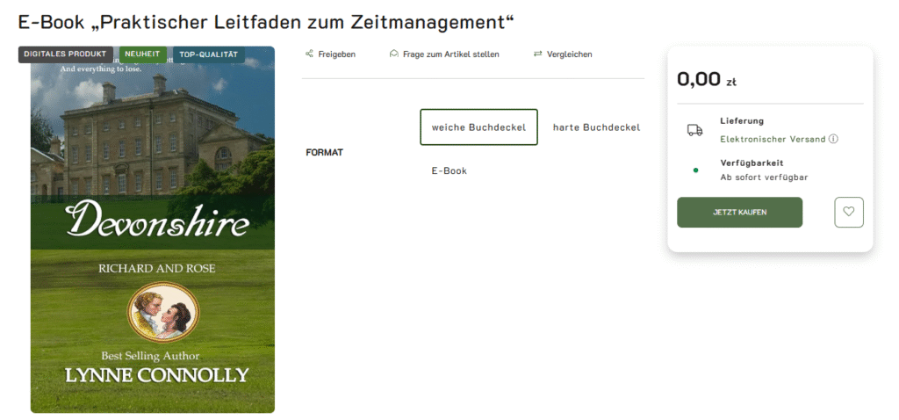Image resolution: width=899 pixels, height=420 pixels.
Task: Click the Top-Qualität badge
Action: pyautogui.click(x=209, y=54)
